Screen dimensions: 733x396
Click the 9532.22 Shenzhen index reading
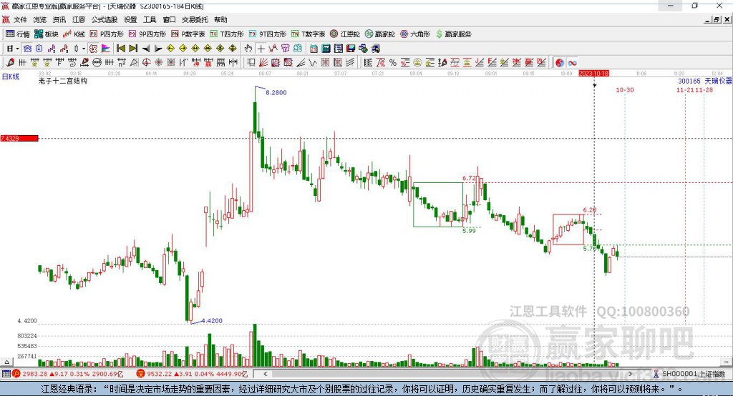pyautogui.click(x=160, y=374)
